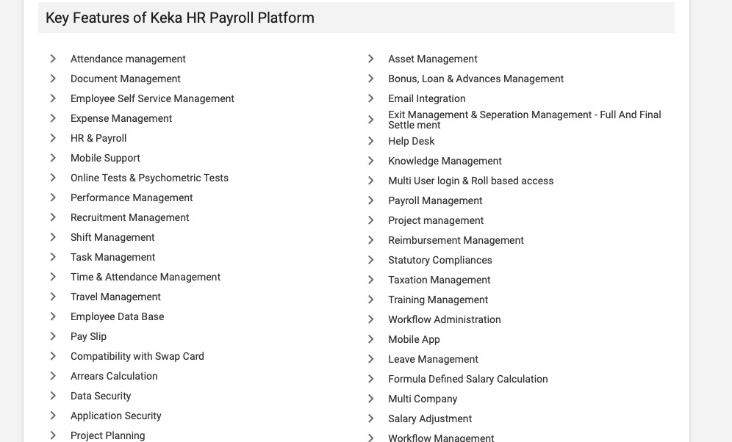The image size is (732, 442).
Task: Click the Compatibility with Swap Card text
Action: tap(137, 356)
